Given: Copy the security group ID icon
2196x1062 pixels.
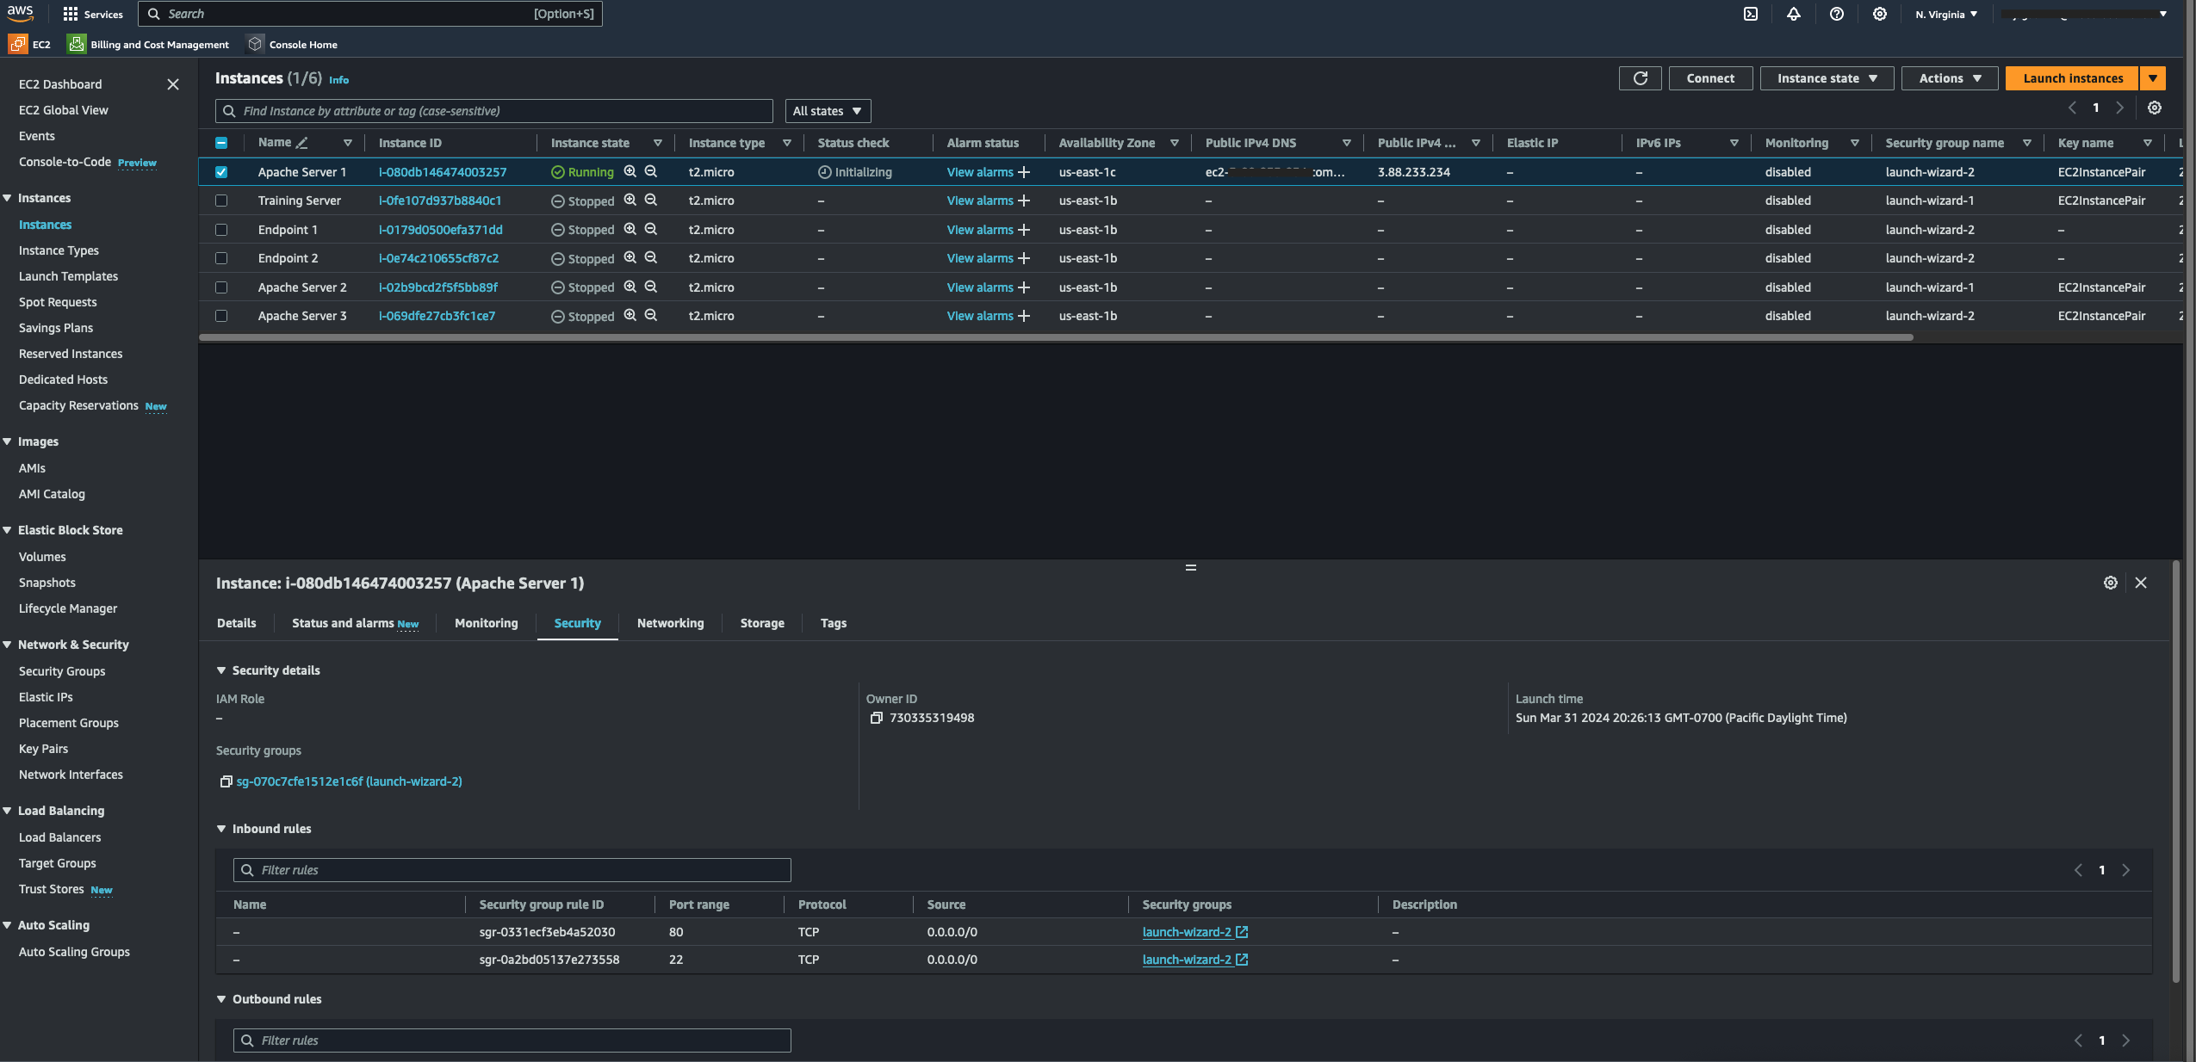Looking at the screenshot, I should coord(226,781).
